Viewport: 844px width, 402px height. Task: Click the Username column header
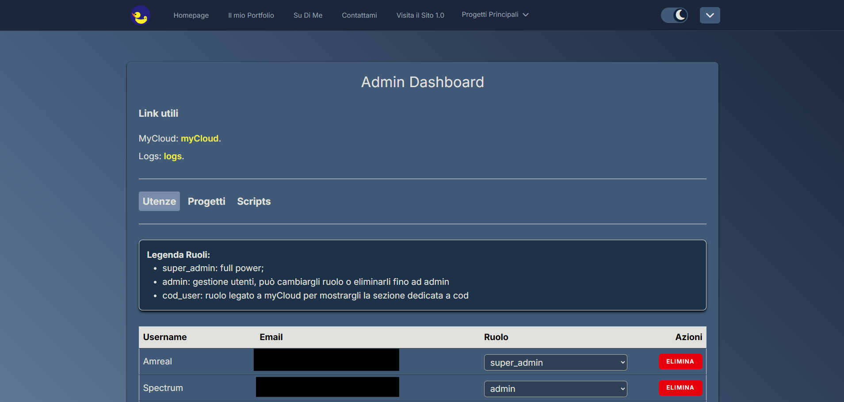point(165,337)
